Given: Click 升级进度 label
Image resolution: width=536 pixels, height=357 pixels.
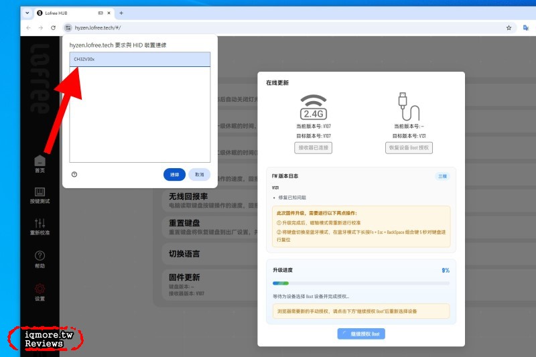Looking at the screenshot, I should click(x=282, y=270).
